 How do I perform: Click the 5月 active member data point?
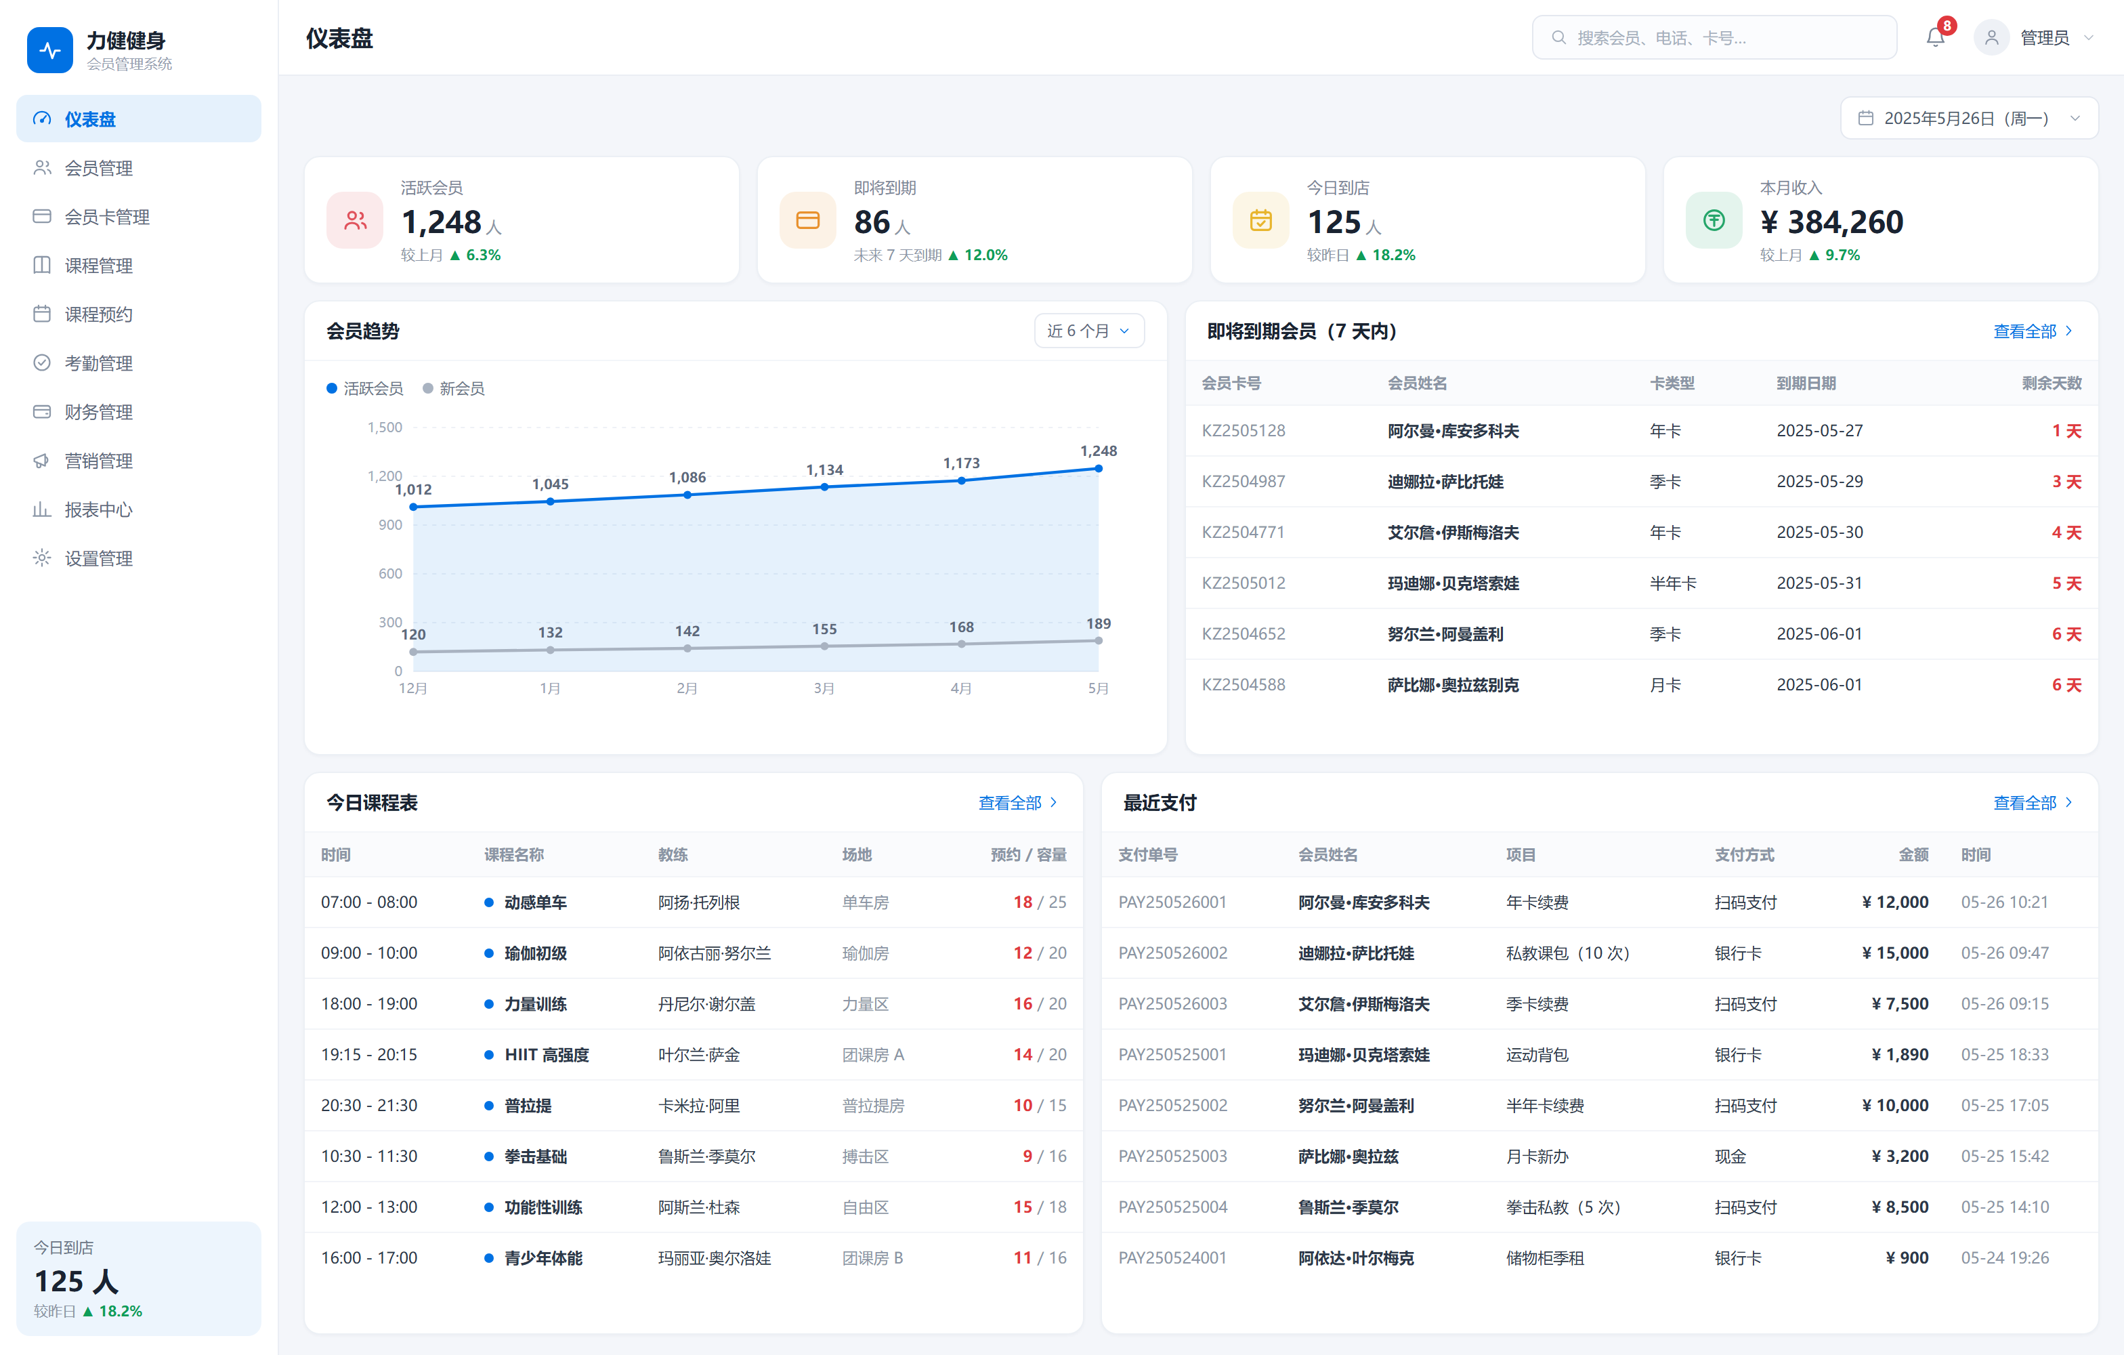coord(1097,468)
